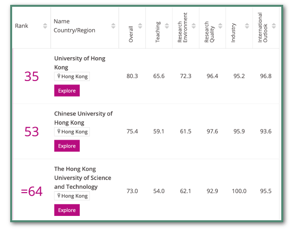The width and height of the screenshot is (290, 229).
Task: Explore Chinese University of Hong Kong
Action: (67, 146)
